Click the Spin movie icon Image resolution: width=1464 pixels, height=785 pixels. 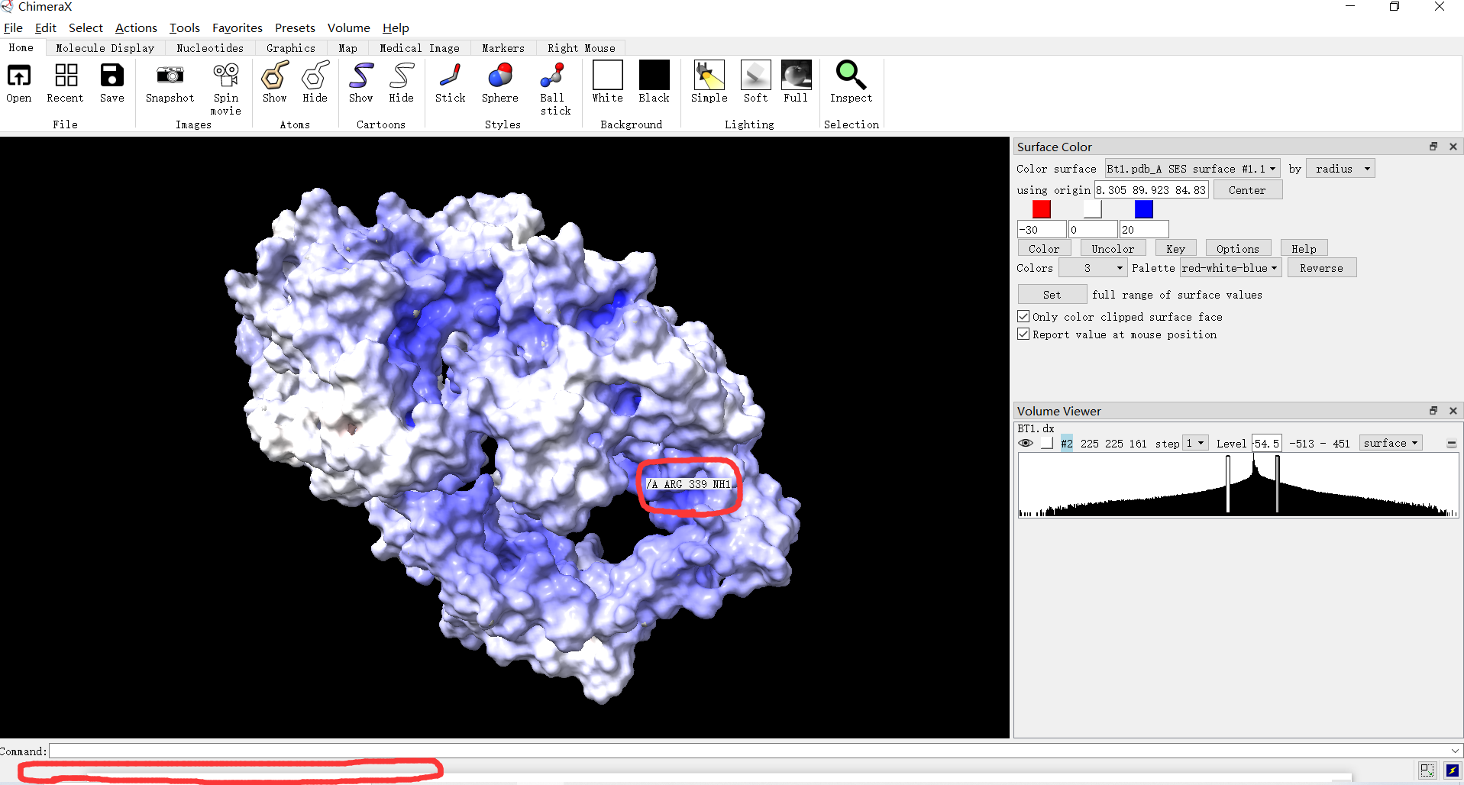tap(225, 76)
